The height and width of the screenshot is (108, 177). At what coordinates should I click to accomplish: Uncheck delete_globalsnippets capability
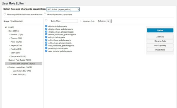46,26
